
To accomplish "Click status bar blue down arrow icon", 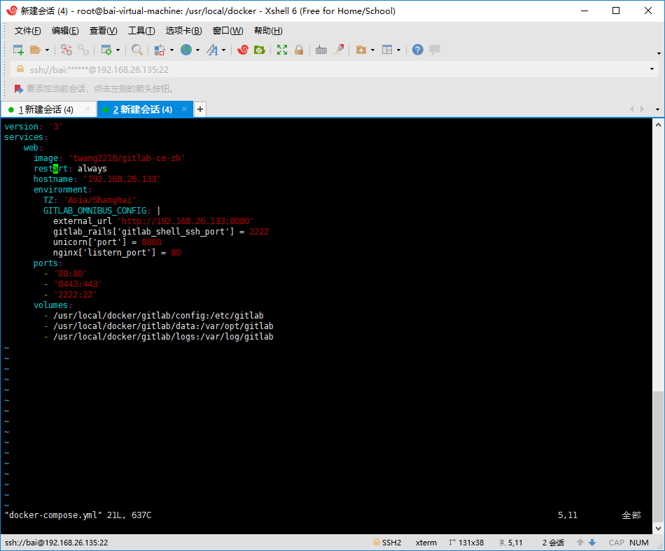I will [x=592, y=542].
